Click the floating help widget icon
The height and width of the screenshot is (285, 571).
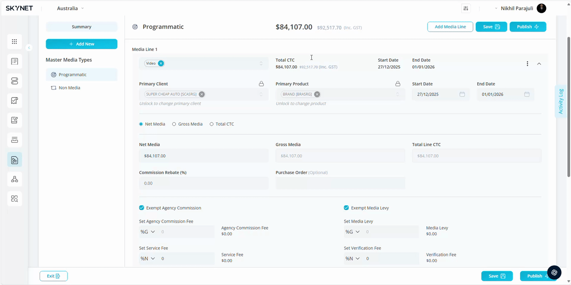tap(554, 272)
